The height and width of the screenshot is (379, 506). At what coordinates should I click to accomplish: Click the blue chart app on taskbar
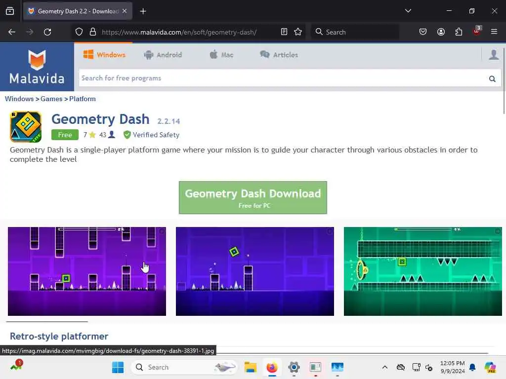(337, 367)
